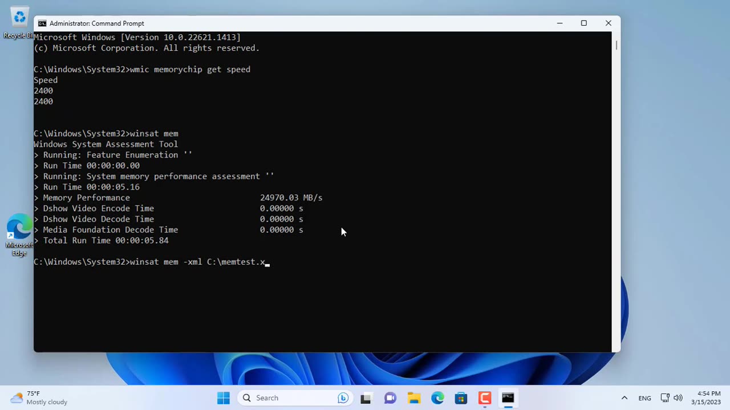The image size is (730, 410).
Task: Minimize the Command Prompt window
Action: (x=559, y=23)
